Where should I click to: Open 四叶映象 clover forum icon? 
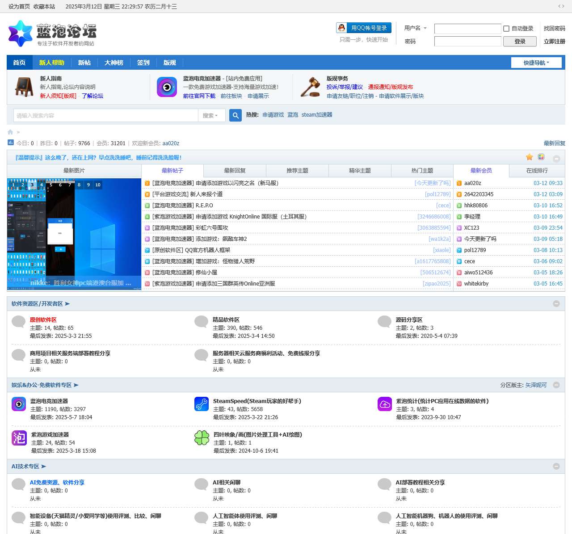click(202, 438)
